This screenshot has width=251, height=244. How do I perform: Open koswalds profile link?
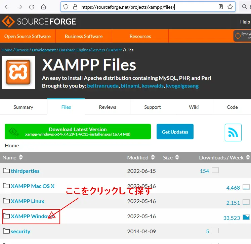pos(153,86)
